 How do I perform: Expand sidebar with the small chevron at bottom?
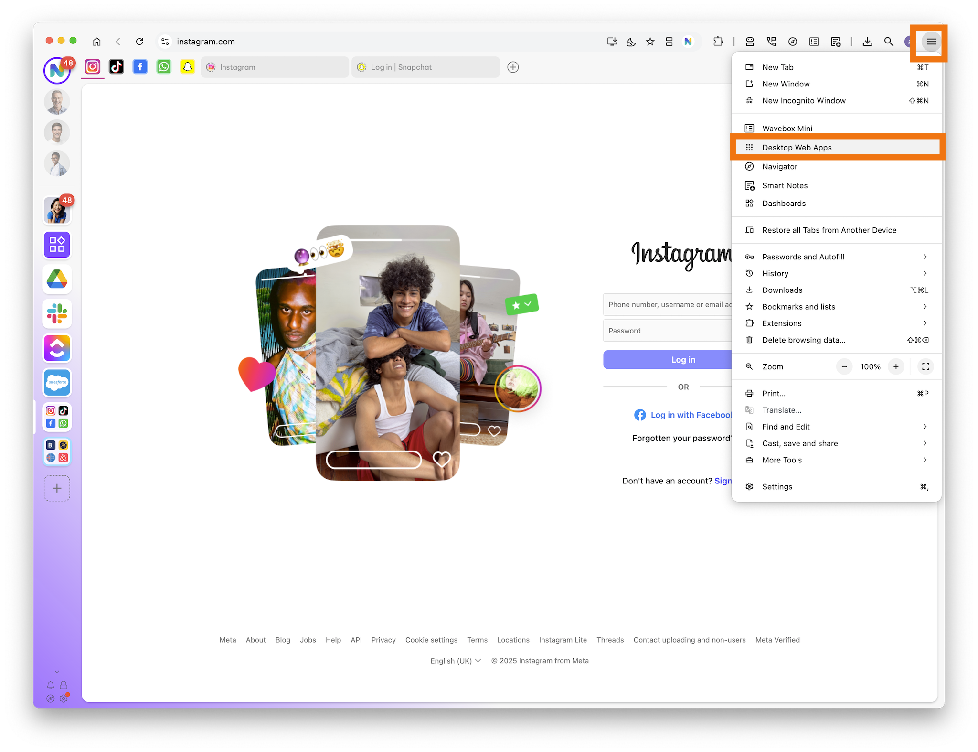click(57, 672)
